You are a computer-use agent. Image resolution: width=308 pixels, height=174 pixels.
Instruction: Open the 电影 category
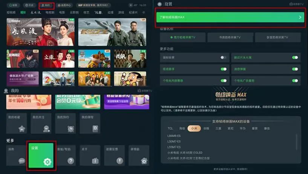tap(62, 12)
